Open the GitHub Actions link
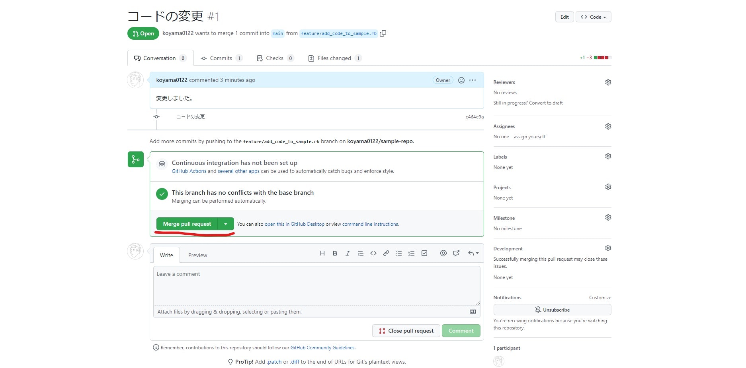This screenshot has width=746, height=368. pyautogui.click(x=189, y=171)
